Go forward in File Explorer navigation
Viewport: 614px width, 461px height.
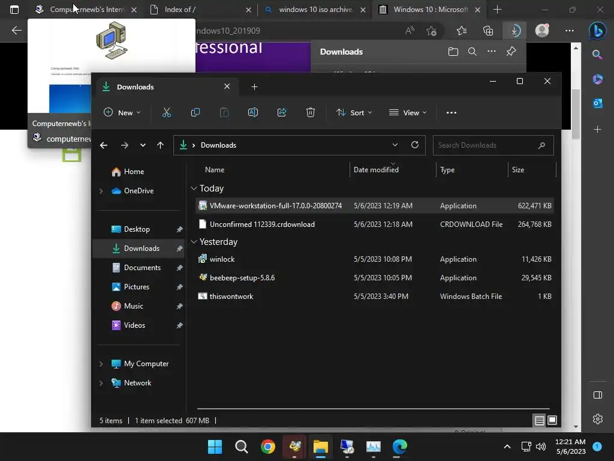pos(125,145)
